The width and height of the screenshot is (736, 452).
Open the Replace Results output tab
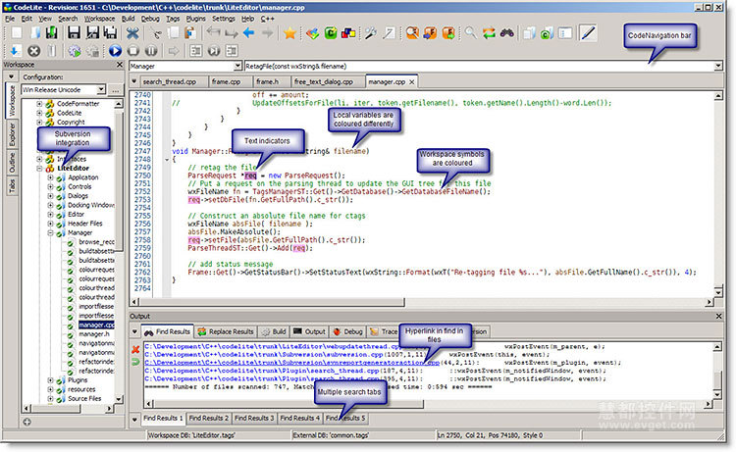tap(226, 332)
